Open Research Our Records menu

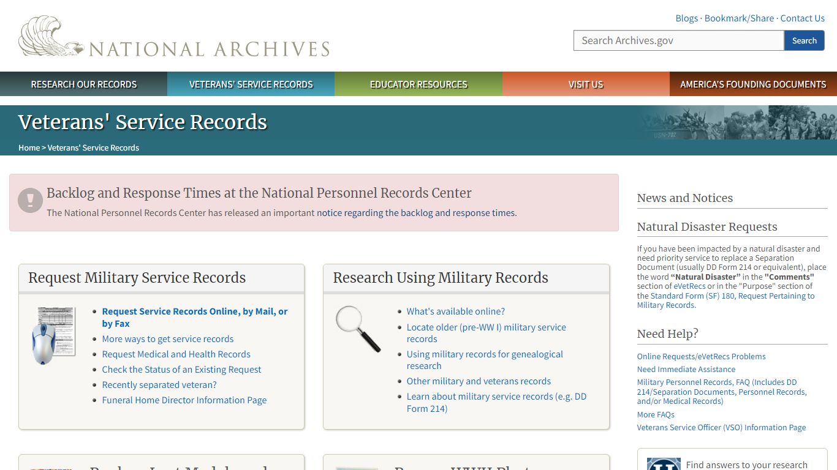(x=84, y=84)
